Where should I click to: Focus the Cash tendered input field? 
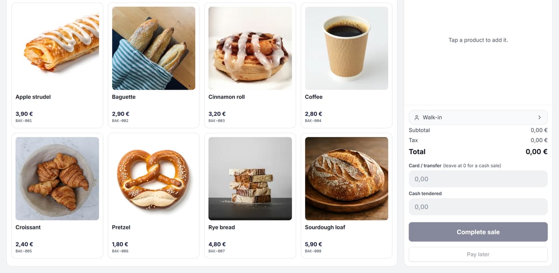click(478, 207)
